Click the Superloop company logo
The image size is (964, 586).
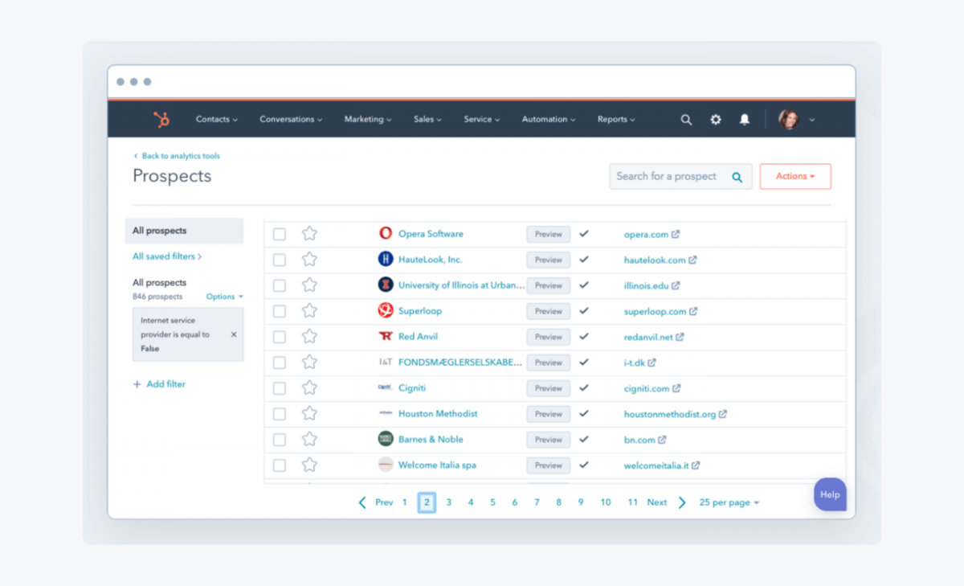coord(386,310)
